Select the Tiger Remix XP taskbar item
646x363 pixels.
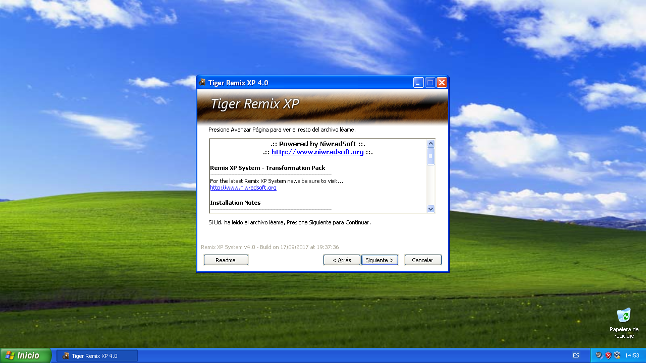[97, 356]
